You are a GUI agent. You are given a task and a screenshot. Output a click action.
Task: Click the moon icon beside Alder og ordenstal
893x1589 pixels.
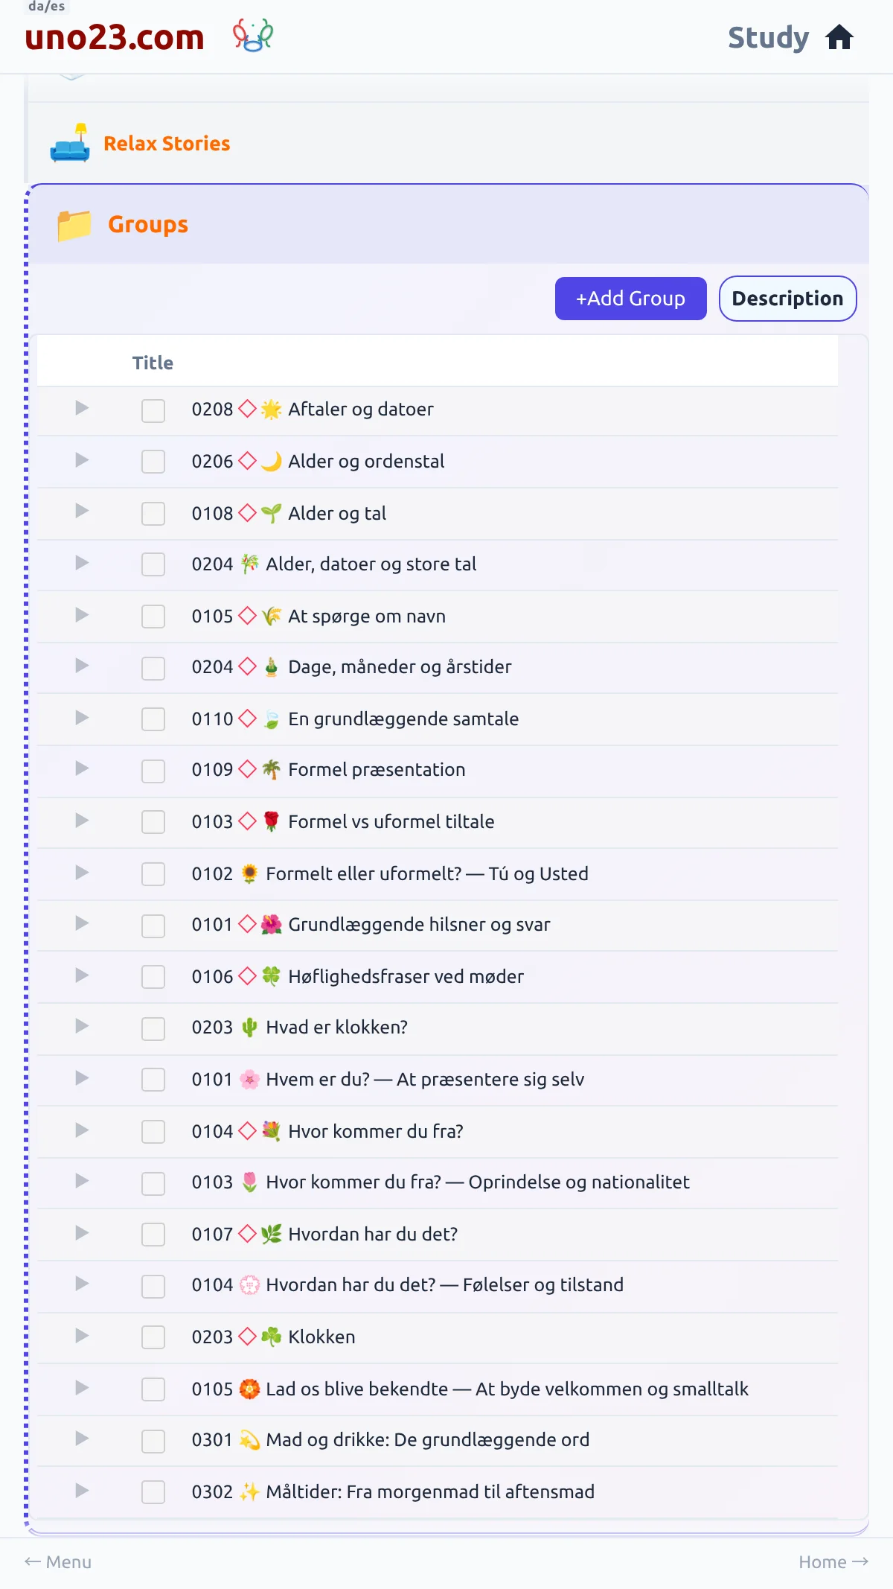click(272, 462)
